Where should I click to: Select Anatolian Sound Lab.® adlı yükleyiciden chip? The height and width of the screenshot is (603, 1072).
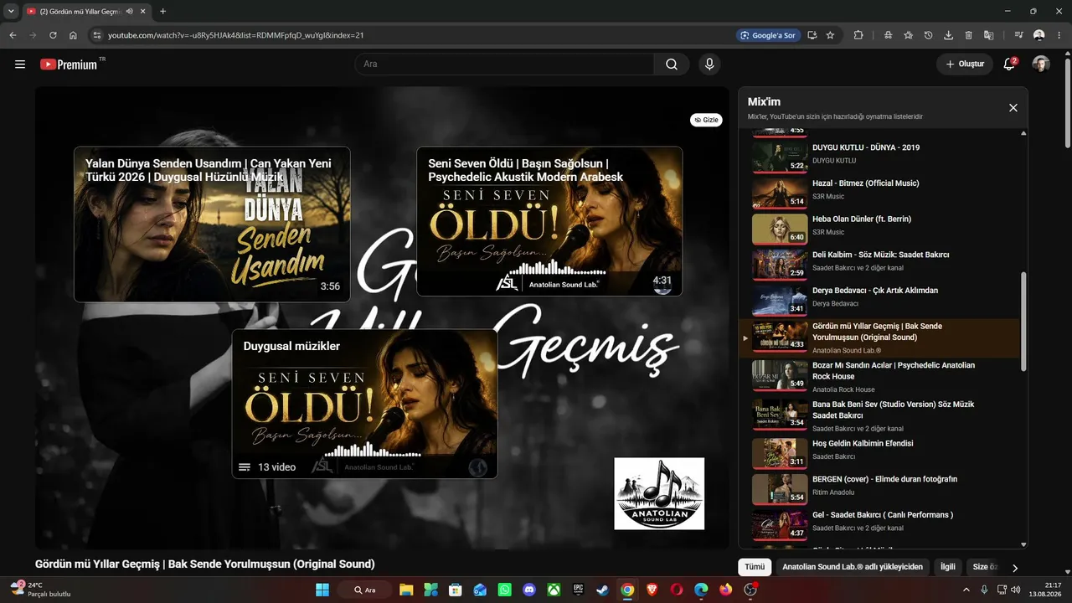(853, 567)
